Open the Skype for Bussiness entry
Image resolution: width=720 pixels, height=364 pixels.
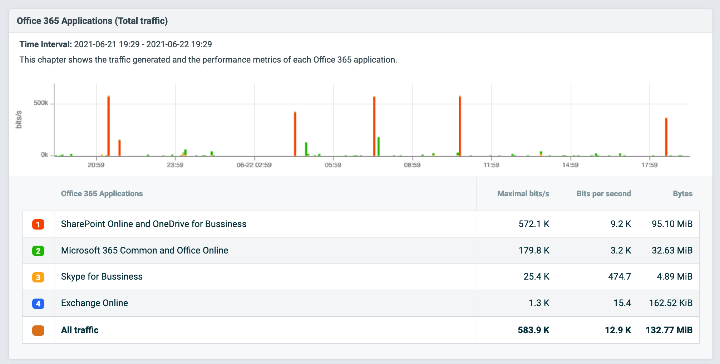click(102, 277)
